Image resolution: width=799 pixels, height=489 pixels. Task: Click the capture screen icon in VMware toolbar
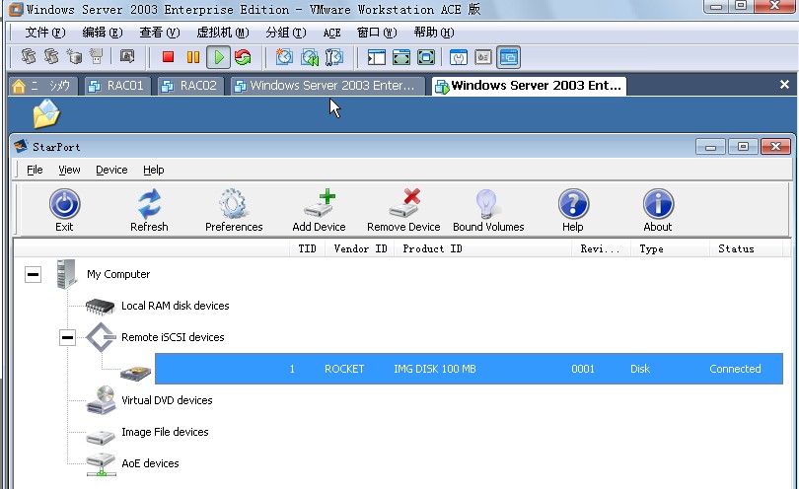pyautogui.click(x=127, y=56)
